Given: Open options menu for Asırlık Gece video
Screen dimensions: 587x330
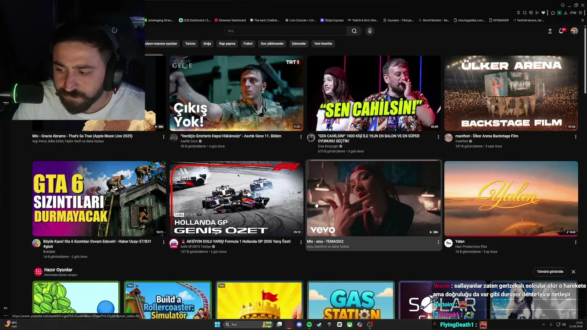Looking at the screenshot, I should pyautogui.click(x=301, y=137).
